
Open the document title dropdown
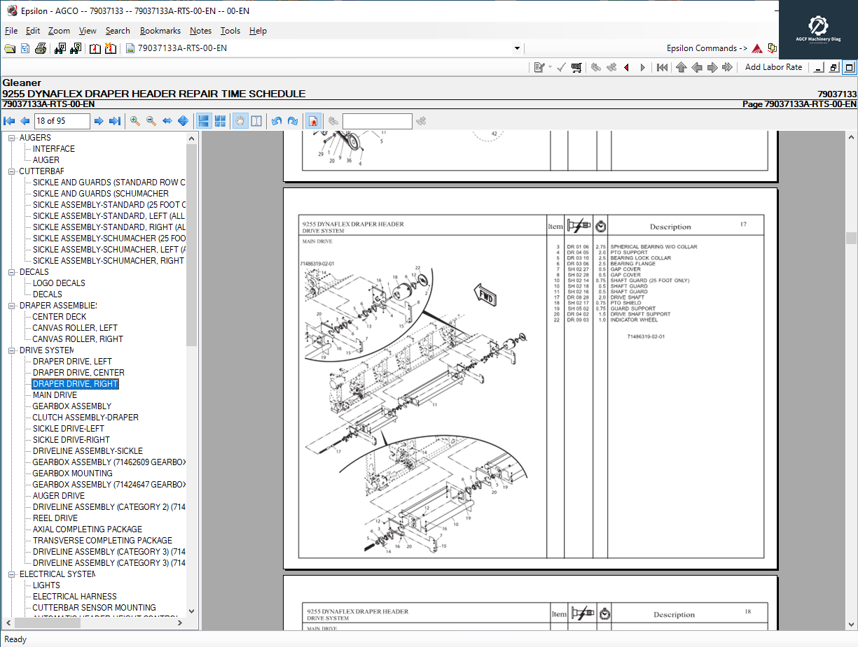(x=517, y=48)
